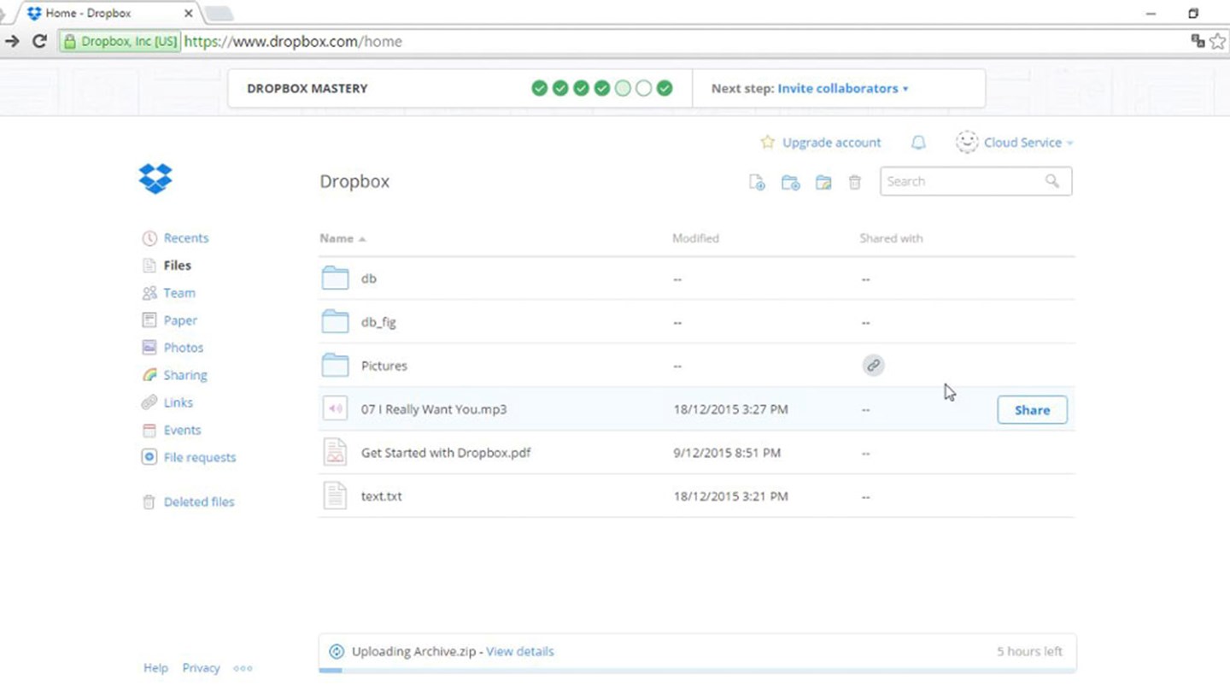Open the Recents section in sidebar

coord(185,238)
